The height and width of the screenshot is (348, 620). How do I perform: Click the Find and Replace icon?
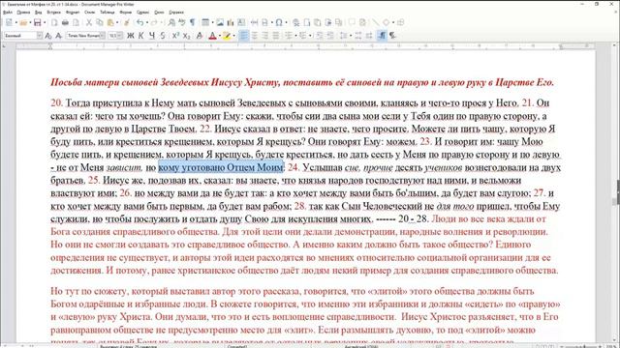click(x=171, y=23)
